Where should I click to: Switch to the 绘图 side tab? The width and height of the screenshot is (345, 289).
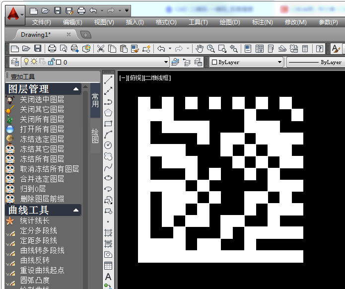click(x=95, y=136)
